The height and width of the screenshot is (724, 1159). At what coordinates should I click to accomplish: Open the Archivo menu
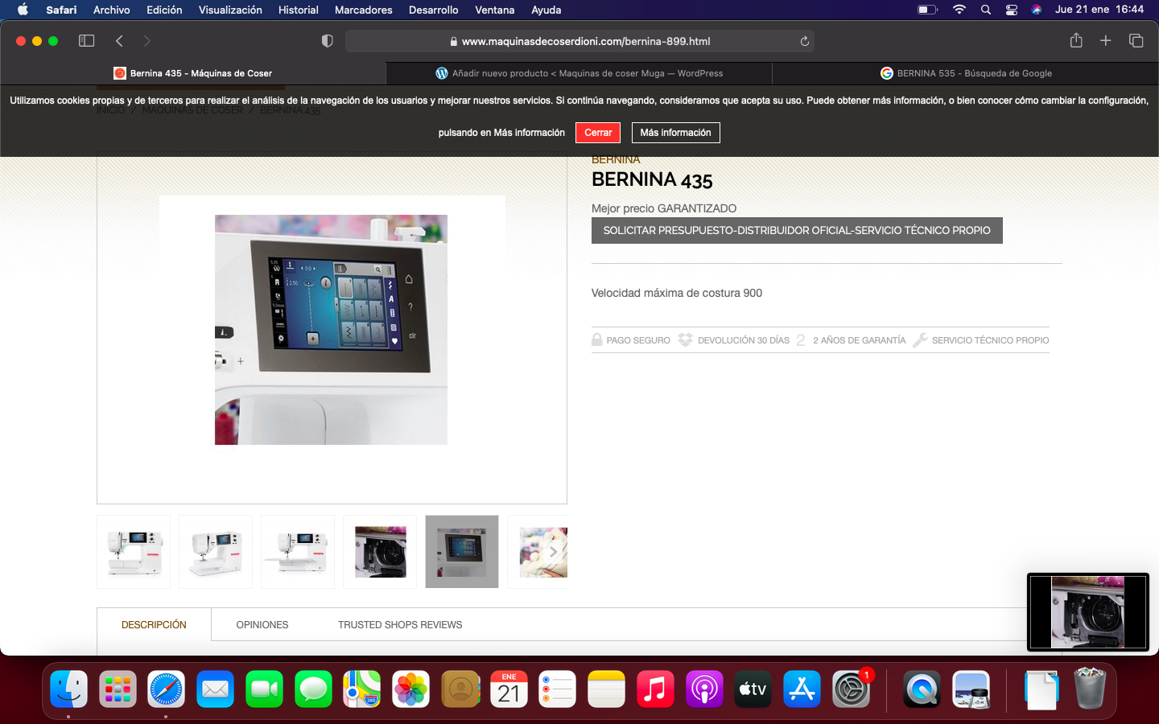pos(111,10)
